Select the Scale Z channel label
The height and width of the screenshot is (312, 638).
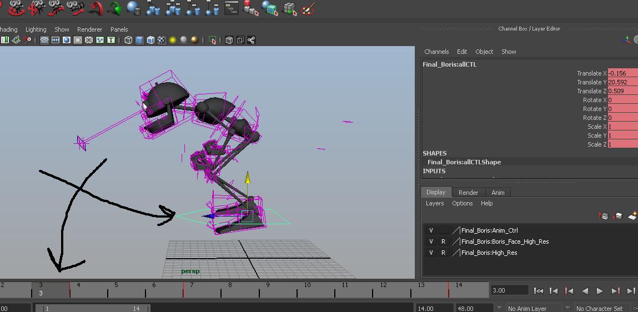597,144
